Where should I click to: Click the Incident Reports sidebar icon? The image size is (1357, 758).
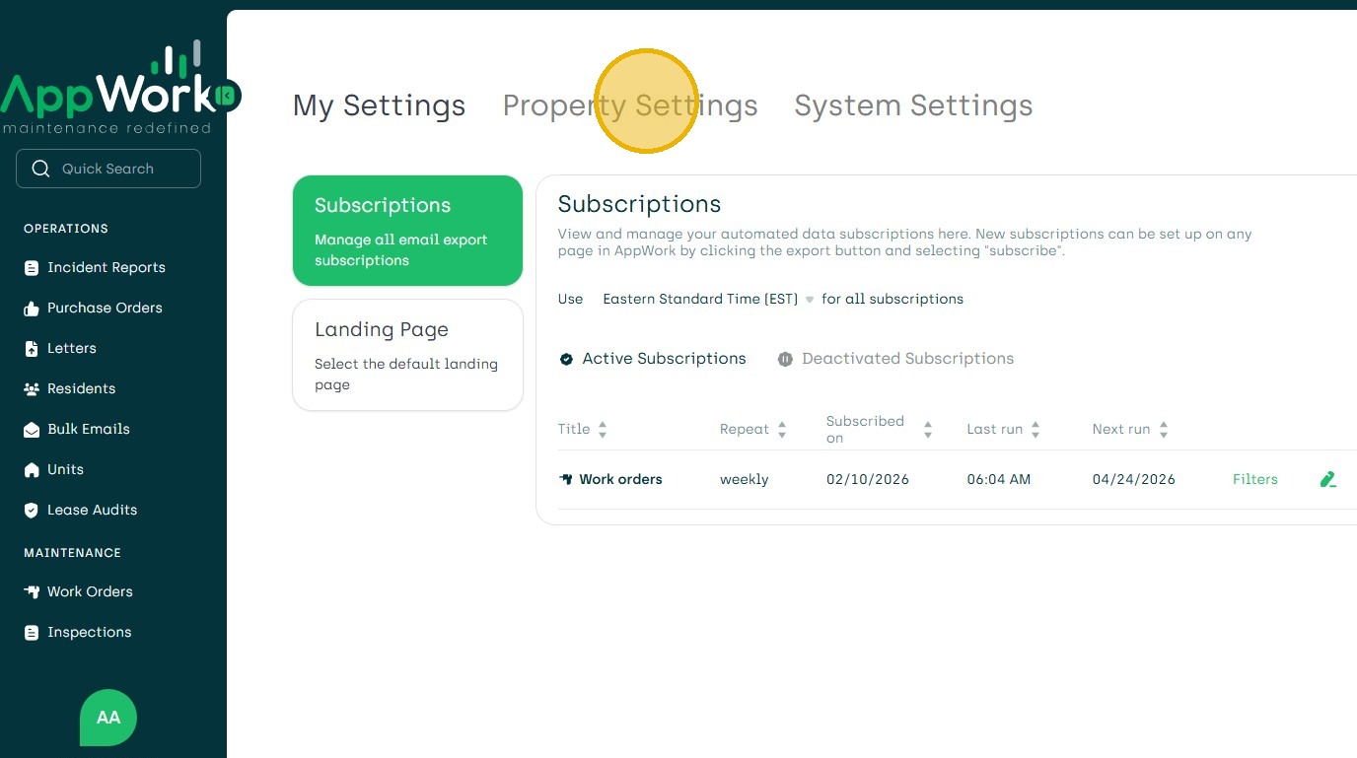[32, 268]
